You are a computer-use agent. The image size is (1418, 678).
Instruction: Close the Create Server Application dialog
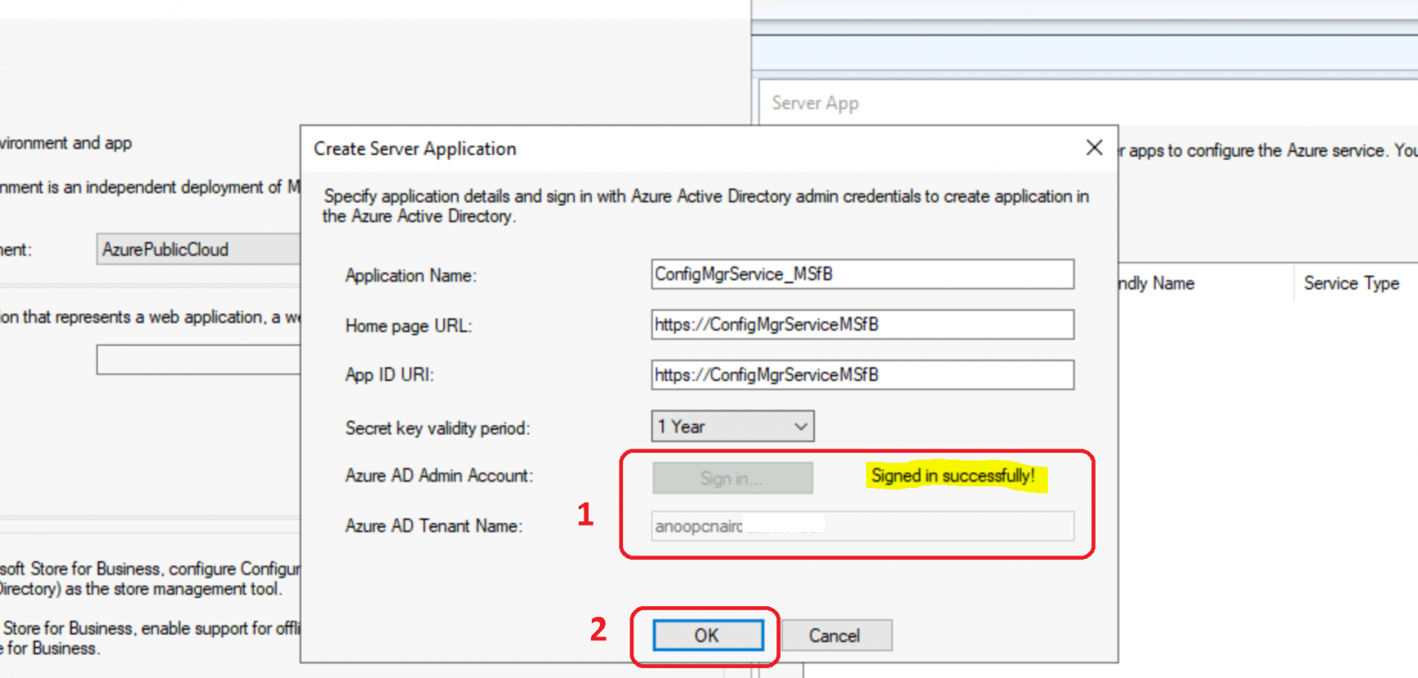[x=1094, y=148]
